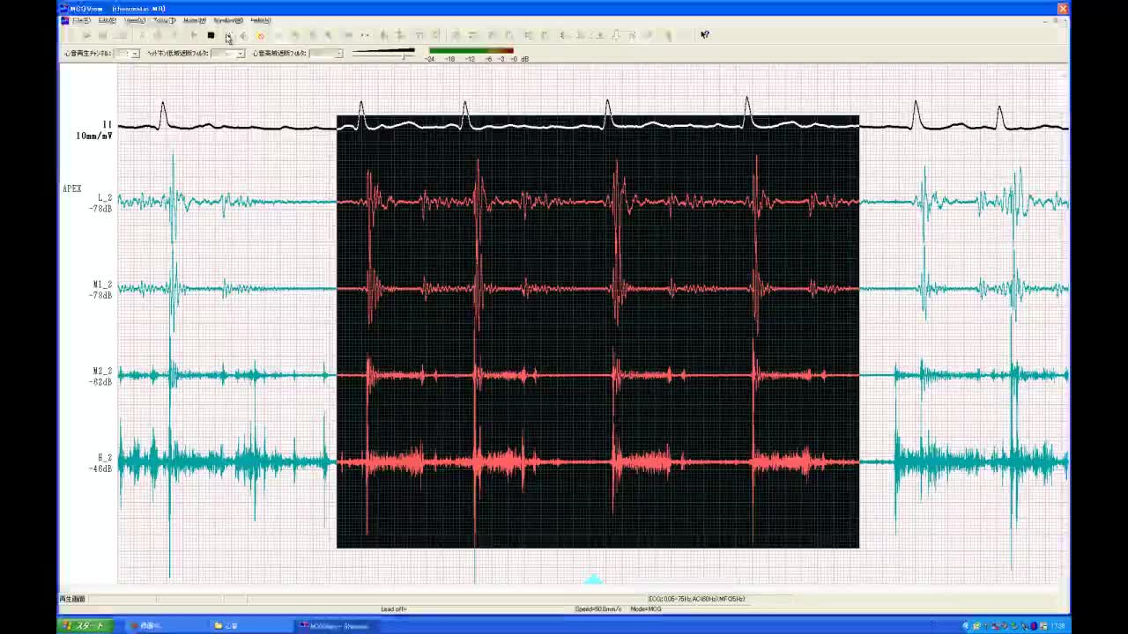1128x634 pixels.
Task: Switch to MCGView taskbar button
Action: tap(335, 626)
